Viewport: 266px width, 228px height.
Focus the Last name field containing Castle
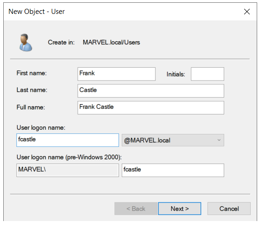pos(151,91)
